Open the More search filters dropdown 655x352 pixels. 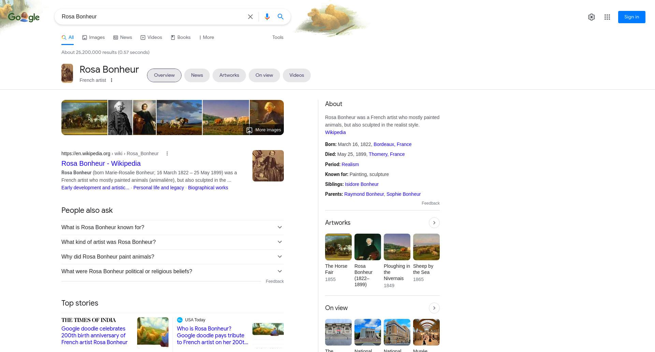pyautogui.click(x=206, y=38)
